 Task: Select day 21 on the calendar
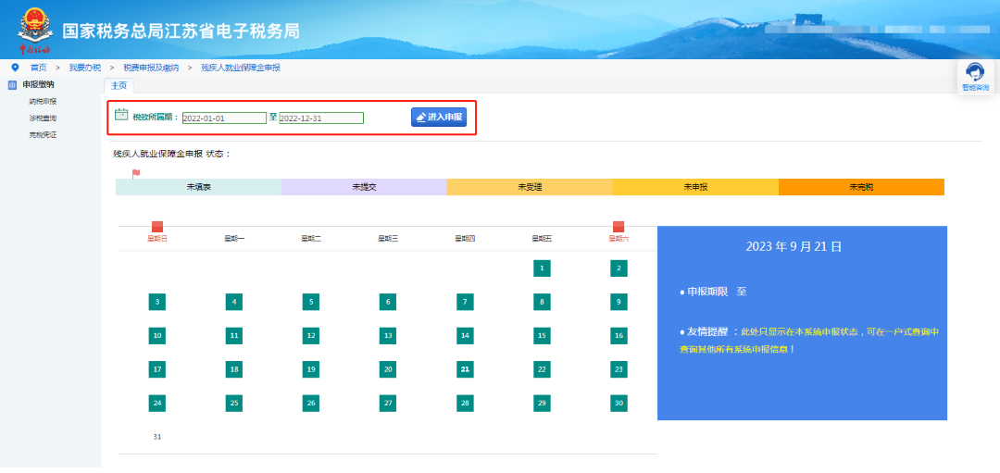click(465, 369)
